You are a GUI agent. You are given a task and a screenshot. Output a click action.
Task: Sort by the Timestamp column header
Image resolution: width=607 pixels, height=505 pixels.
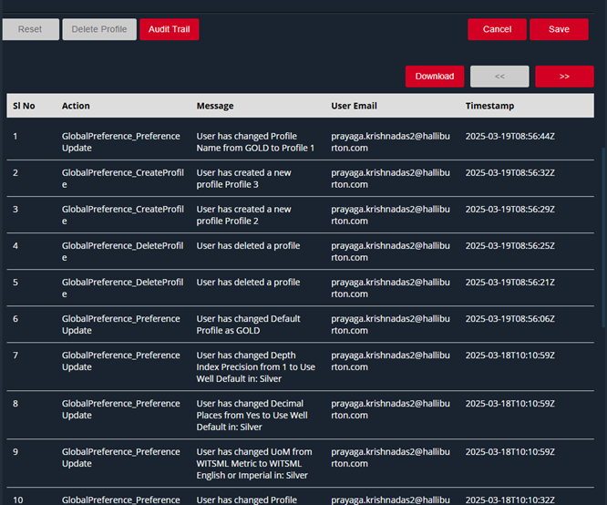point(489,106)
